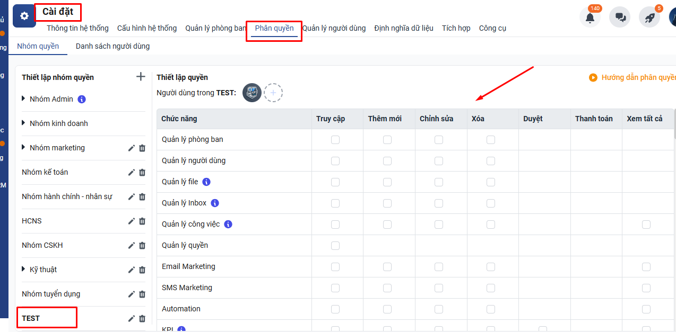Tick Xem tất cả for Email Marketing
Image resolution: width=676 pixels, height=332 pixels.
tap(646, 267)
